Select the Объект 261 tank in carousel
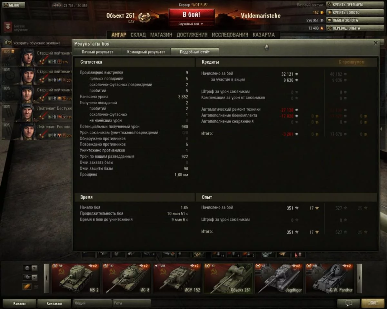 (x=228, y=278)
